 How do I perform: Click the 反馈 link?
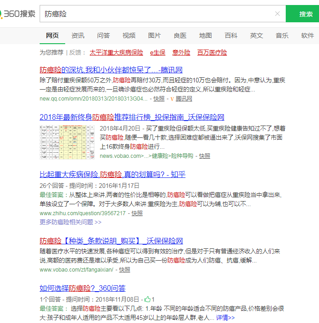75,52
